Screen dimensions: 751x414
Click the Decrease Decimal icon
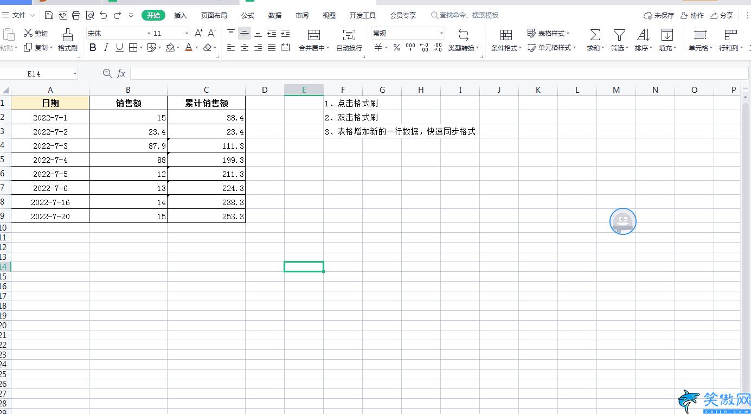(438, 48)
